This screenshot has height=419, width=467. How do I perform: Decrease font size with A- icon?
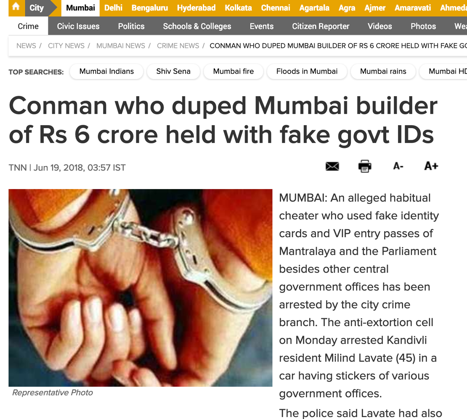pyautogui.click(x=398, y=166)
